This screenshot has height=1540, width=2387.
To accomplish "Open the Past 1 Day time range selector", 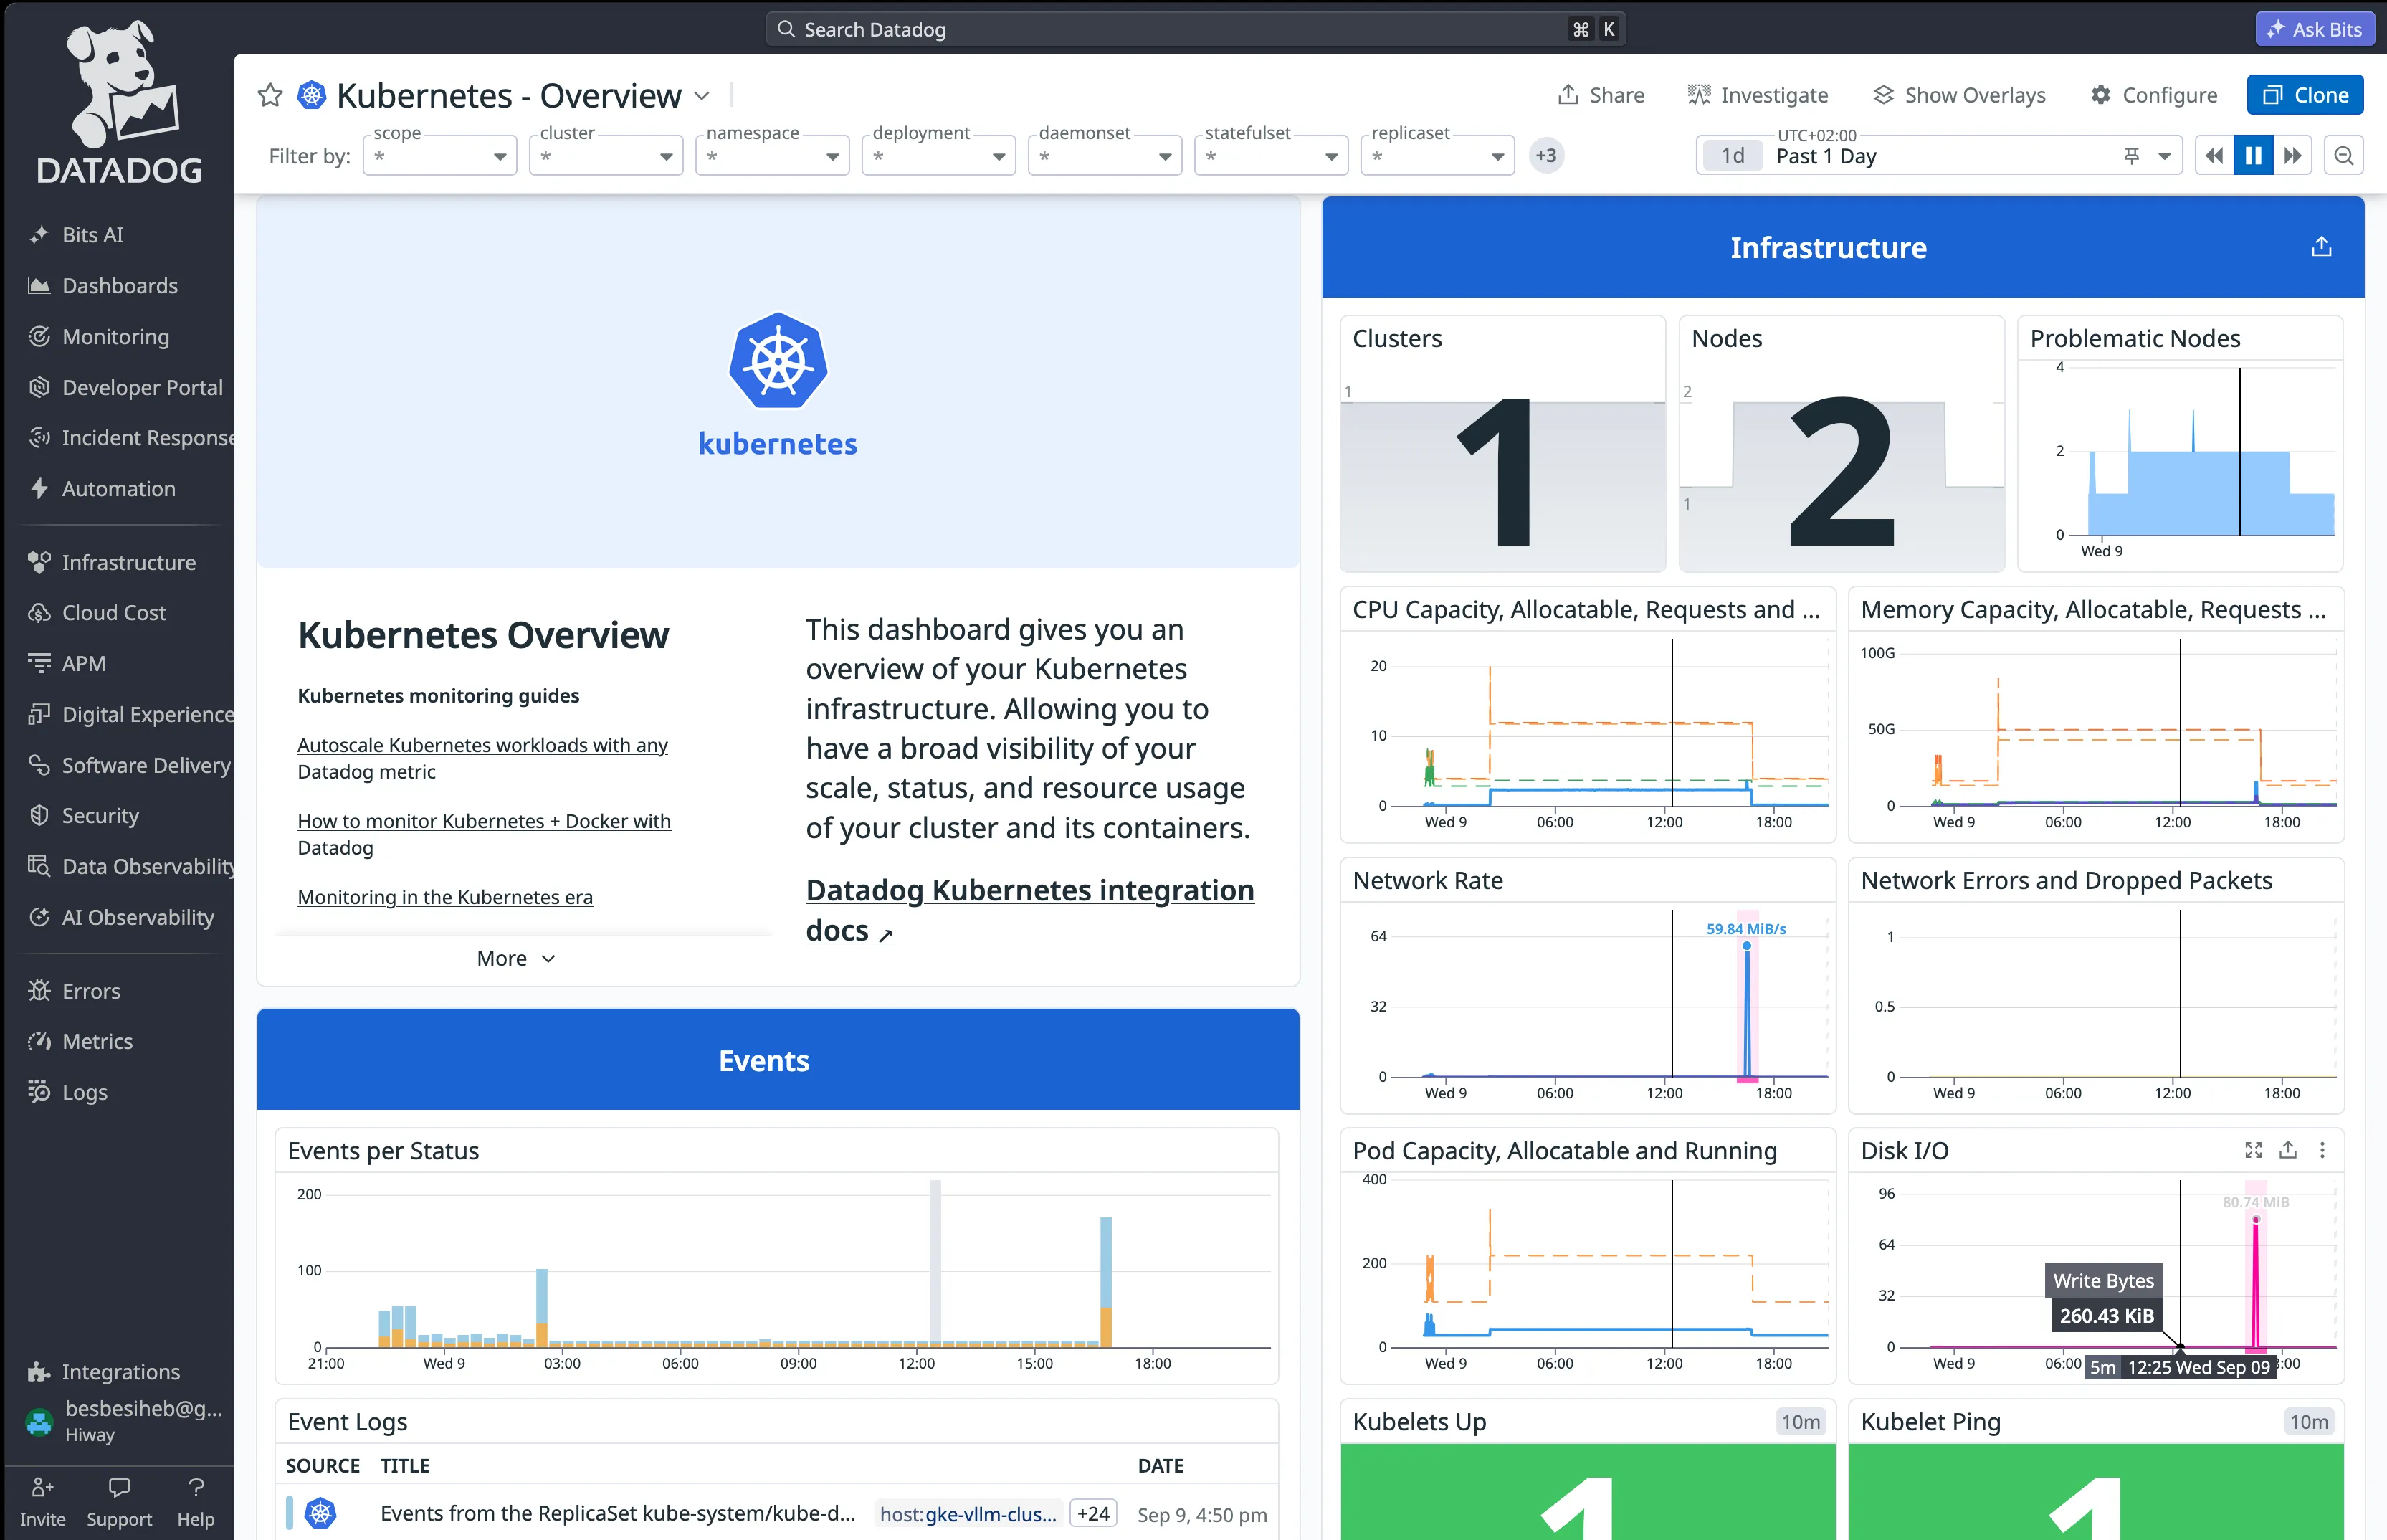I will pyautogui.click(x=1938, y=156).
